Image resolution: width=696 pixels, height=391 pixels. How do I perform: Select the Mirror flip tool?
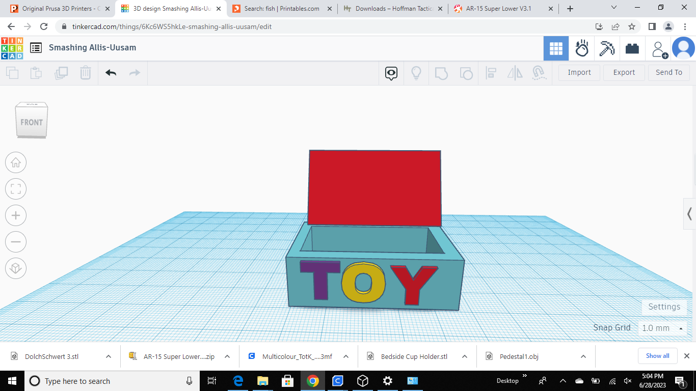[515, 73]
